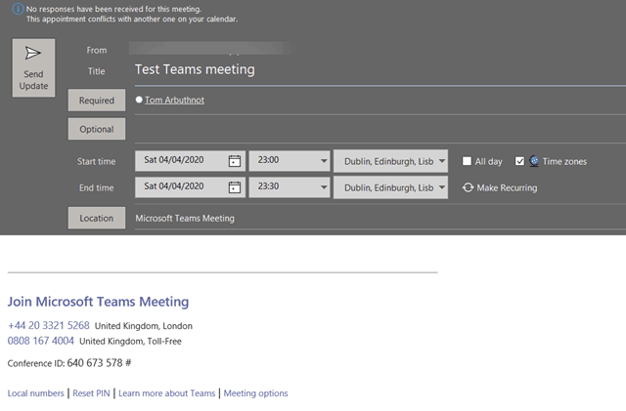Open the Reset PIN link

point(91,393)
